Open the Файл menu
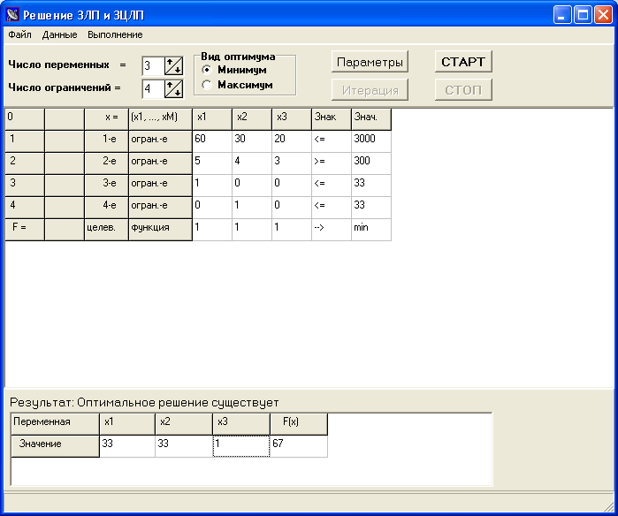This screenshot has width=618, height=516. pyautogui.click(x=19, y=34)
